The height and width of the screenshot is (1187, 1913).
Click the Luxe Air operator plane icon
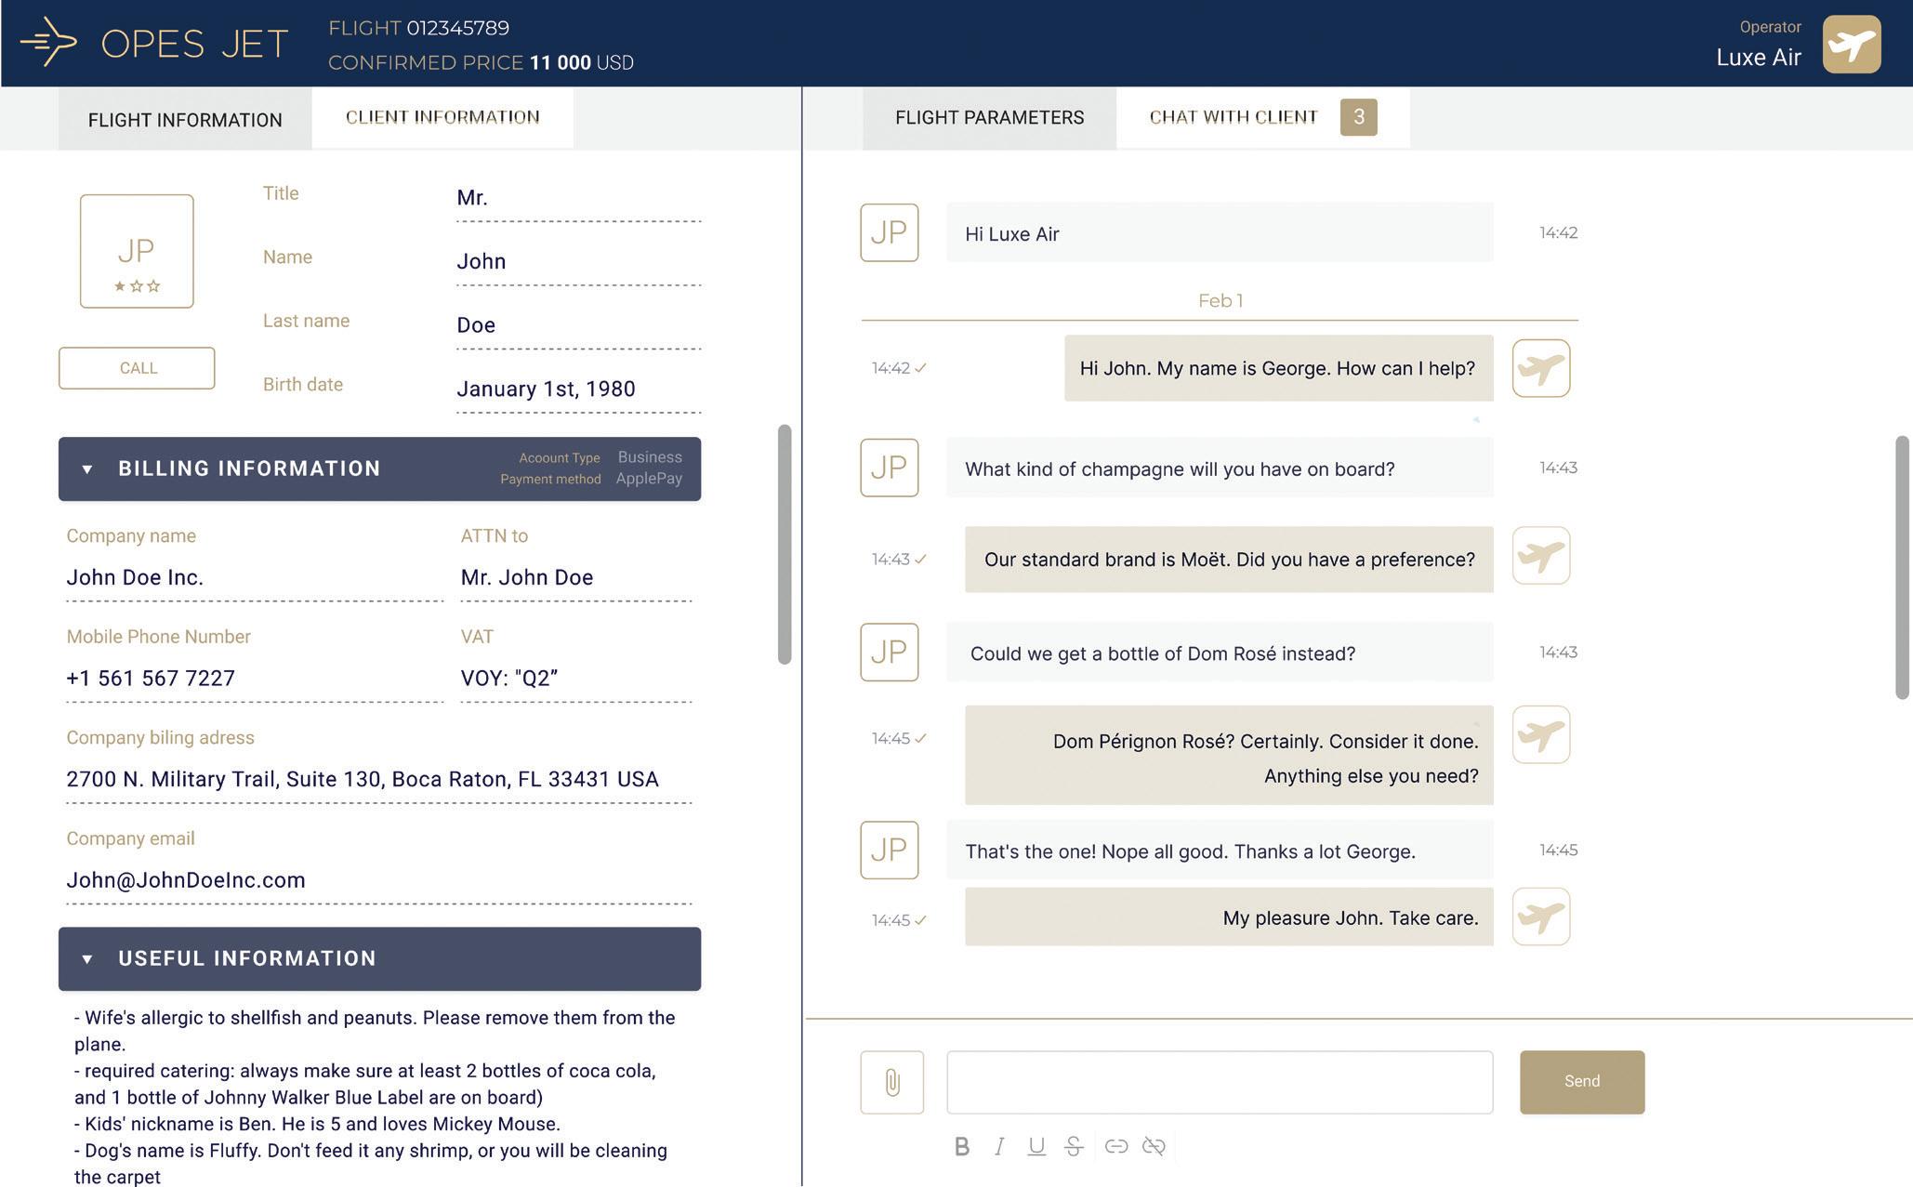point(1851,44)
